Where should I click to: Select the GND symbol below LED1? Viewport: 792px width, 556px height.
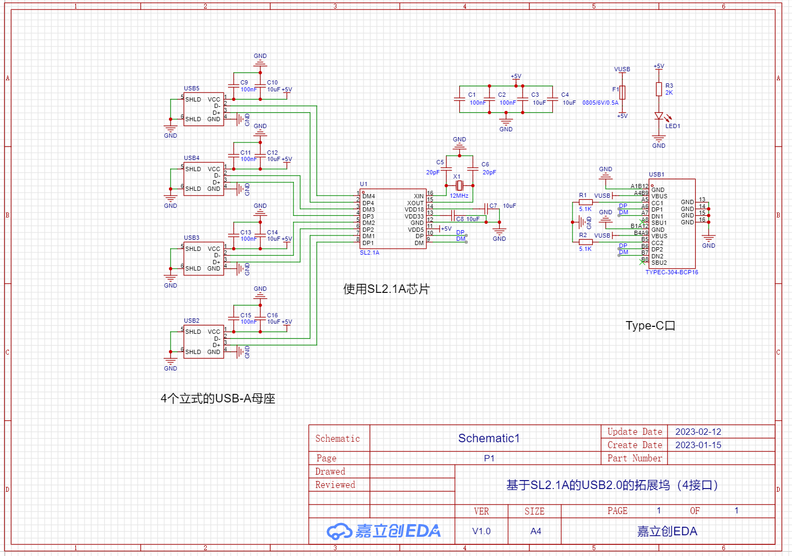tap(659, 141)
